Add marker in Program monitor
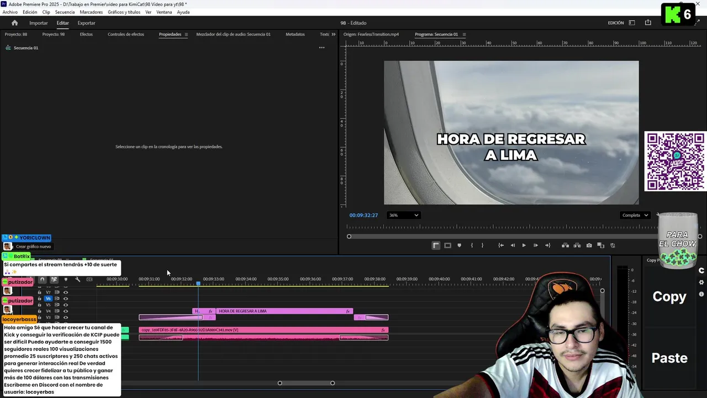The width and height of the screenshot is (707, 398). [x=459, y=245]
